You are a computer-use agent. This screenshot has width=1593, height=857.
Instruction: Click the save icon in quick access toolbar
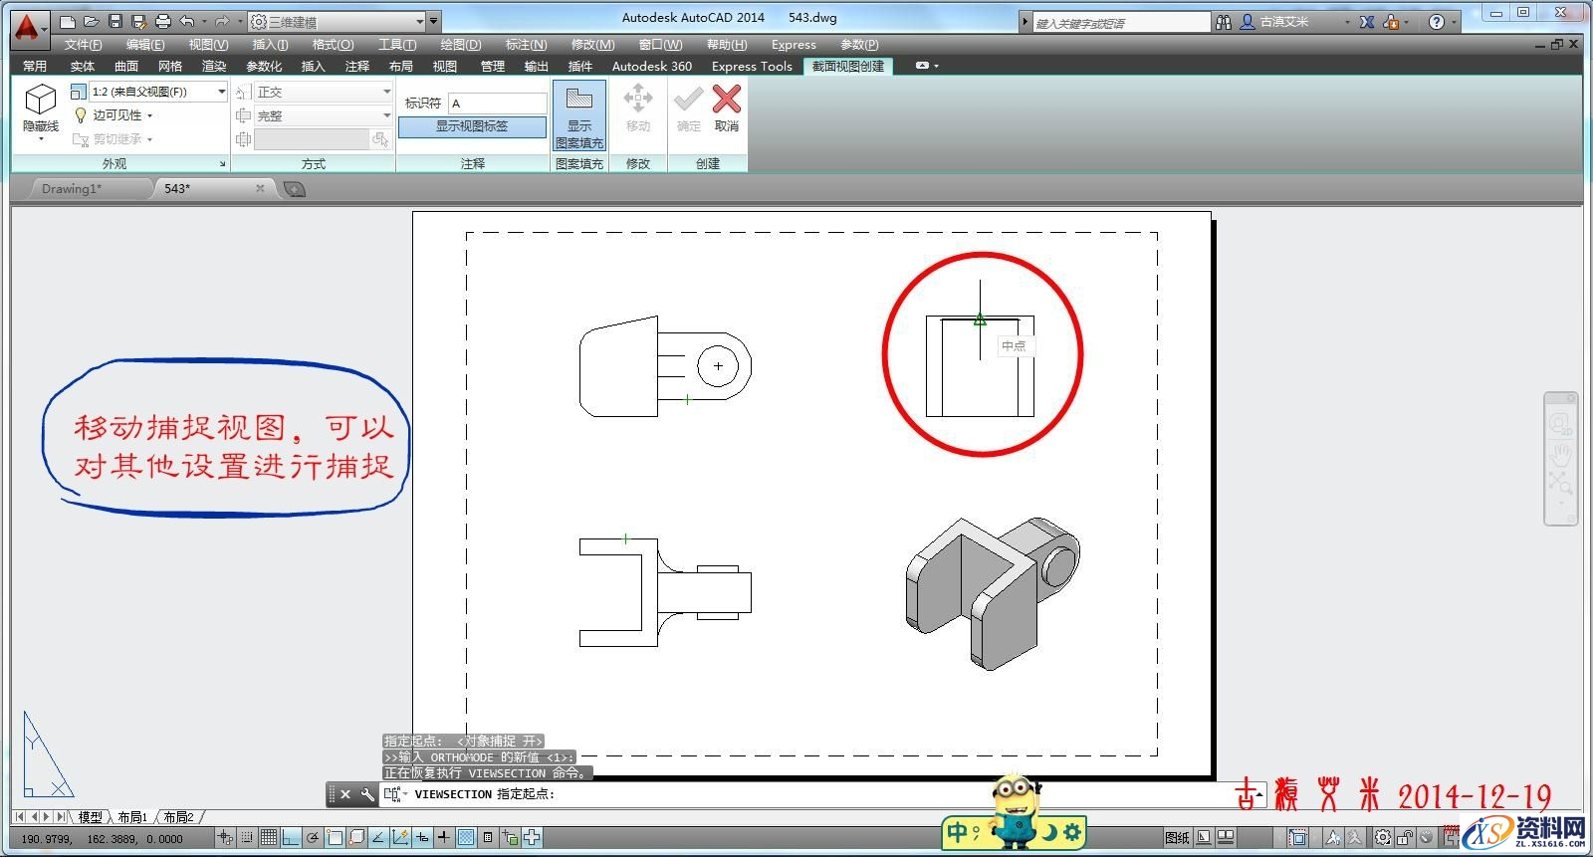coord(115,21)
